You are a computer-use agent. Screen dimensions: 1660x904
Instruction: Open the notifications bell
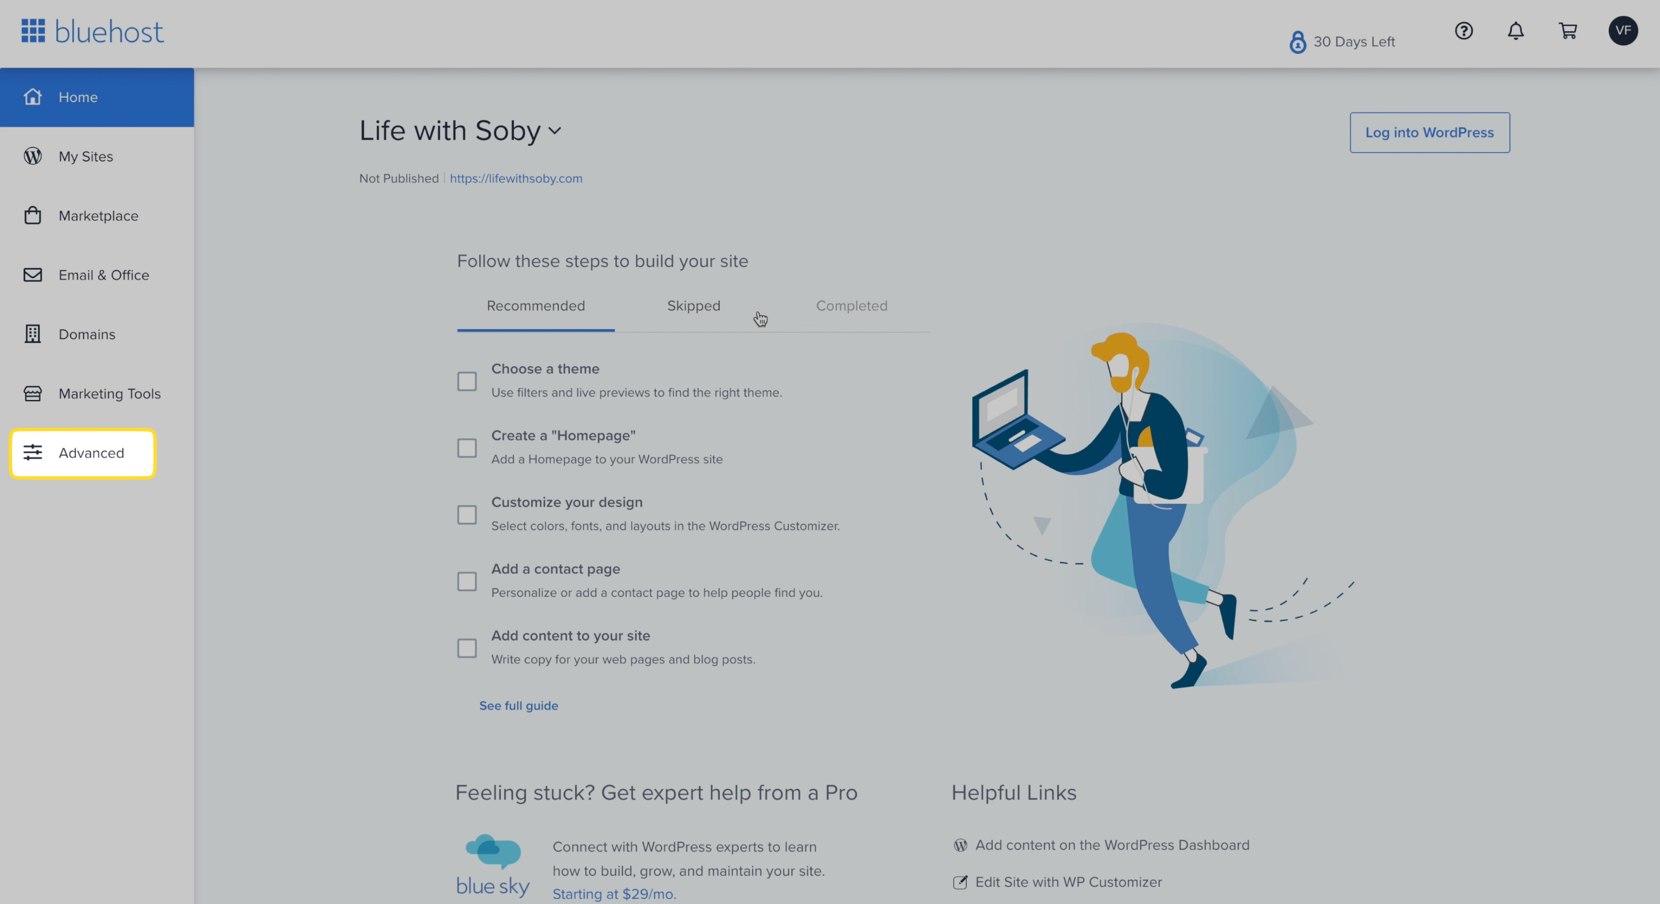(x=1516, y=31)
